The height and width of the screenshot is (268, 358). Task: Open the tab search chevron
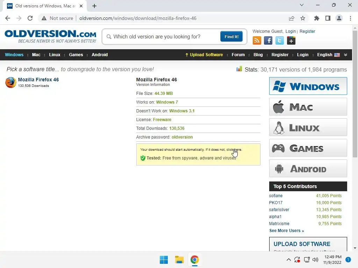click(x=302, y=5)
